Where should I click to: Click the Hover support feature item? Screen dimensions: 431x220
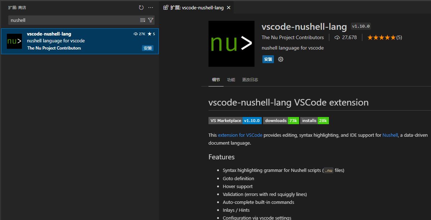click(x=238, y=187)
